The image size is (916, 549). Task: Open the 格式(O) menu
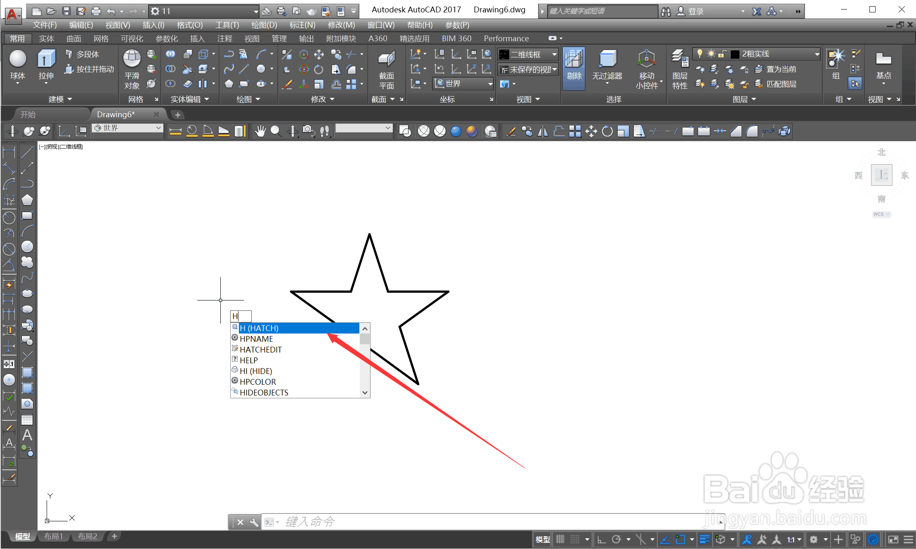click(x=189, y=25)
